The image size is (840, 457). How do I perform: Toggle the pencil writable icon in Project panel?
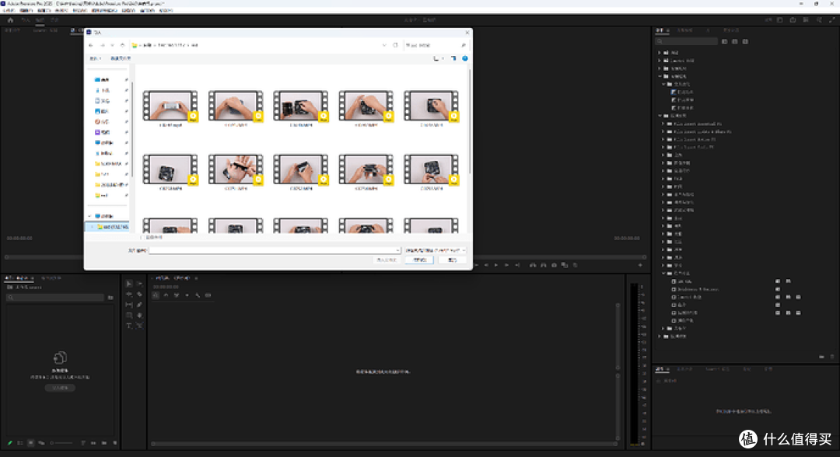tap(10, 443)
